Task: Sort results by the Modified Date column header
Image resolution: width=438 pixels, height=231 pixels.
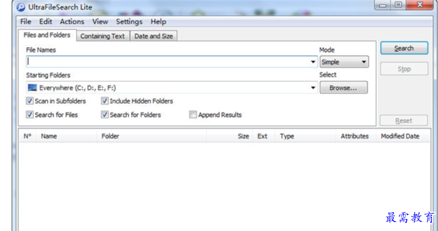Action: pyautogui.click(x=403, y=136)
